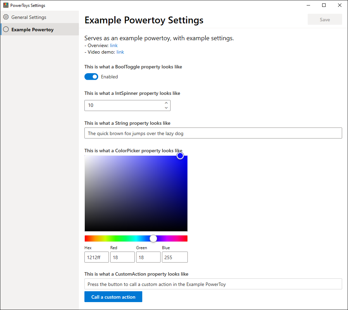Click the IntSpinner decrement arrow
348x310 pixels.
coord(166,108)
